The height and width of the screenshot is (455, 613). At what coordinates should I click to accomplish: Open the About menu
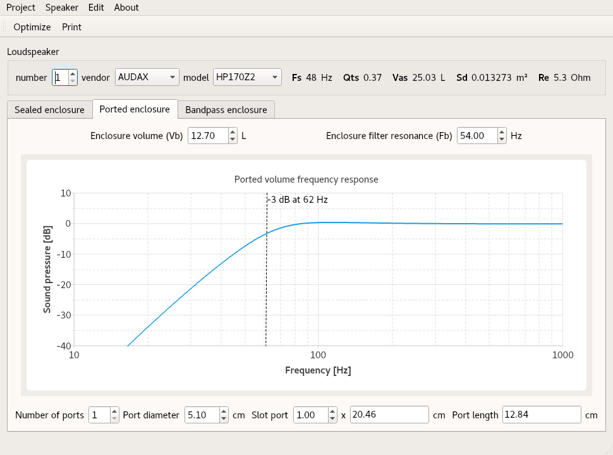126,8
